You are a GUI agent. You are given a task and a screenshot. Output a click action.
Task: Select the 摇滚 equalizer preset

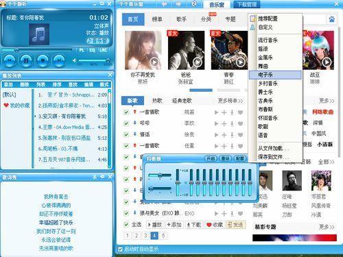point(275,49)
